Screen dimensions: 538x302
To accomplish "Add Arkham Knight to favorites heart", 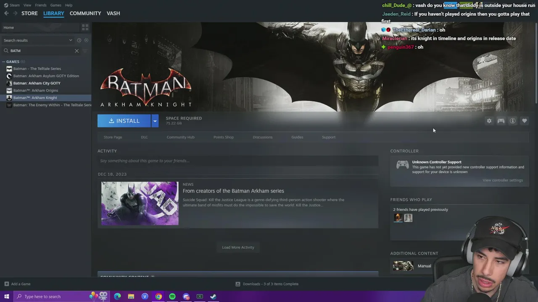I will tap(525, 121).
